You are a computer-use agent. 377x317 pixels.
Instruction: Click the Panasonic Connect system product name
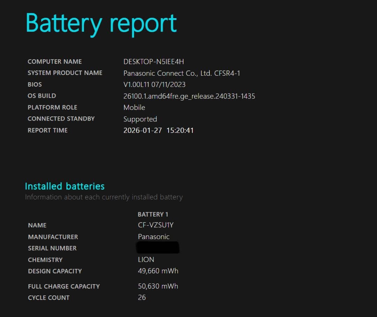pos(182,73)
